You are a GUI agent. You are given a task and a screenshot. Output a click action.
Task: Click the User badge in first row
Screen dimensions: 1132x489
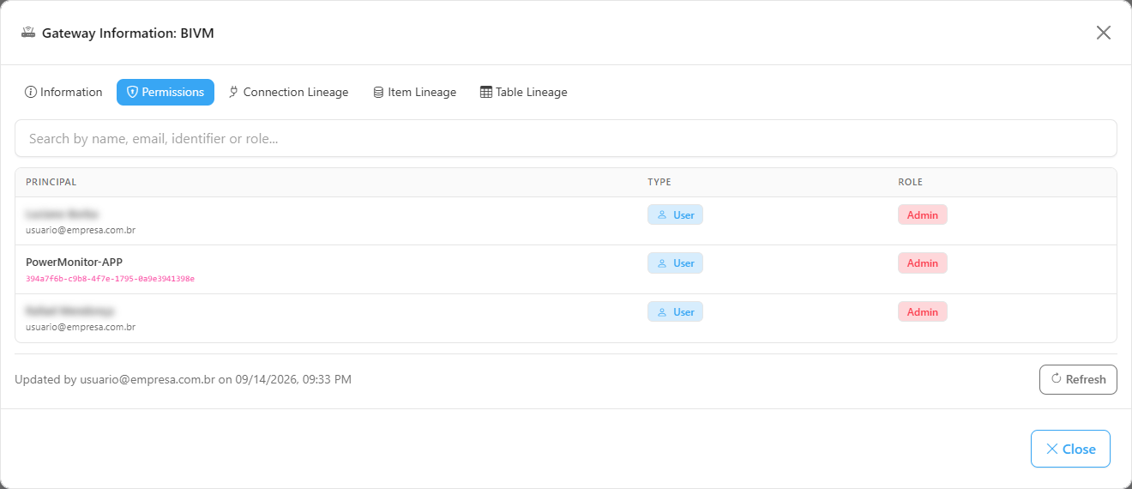(x=675, y=214)
